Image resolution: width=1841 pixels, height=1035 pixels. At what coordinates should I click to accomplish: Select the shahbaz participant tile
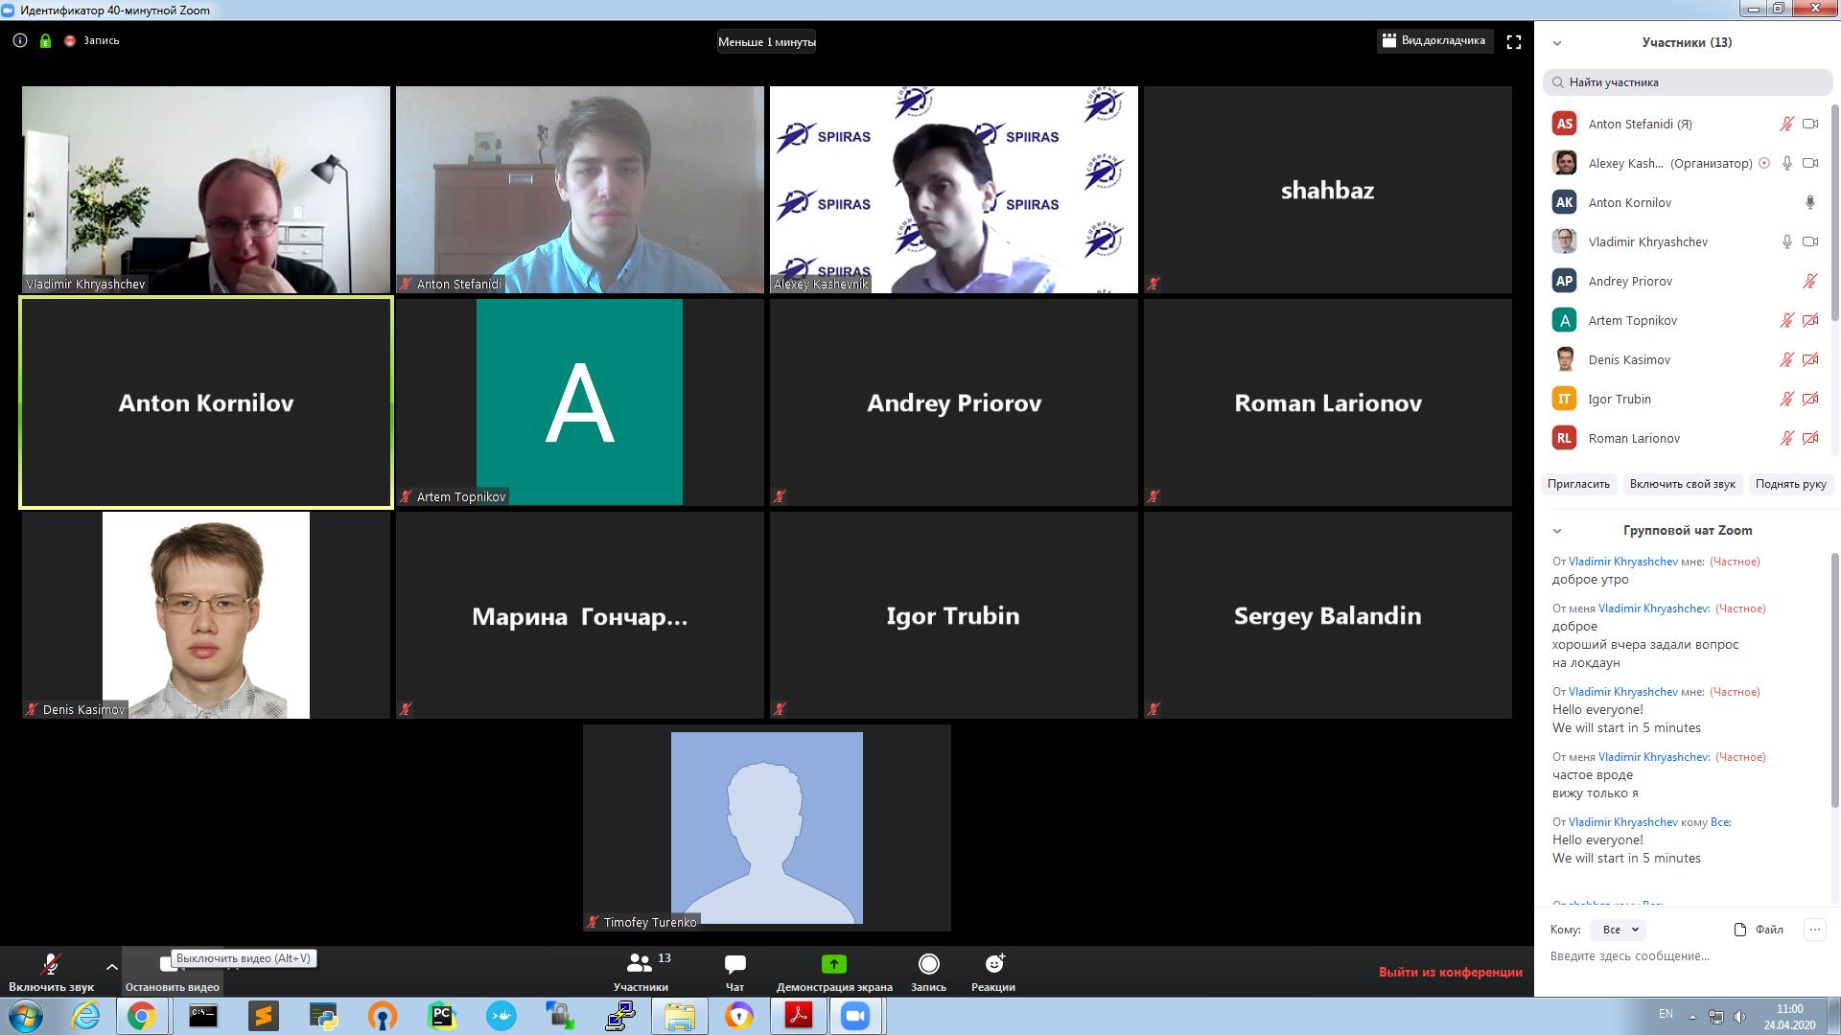tap(1328, 190)
